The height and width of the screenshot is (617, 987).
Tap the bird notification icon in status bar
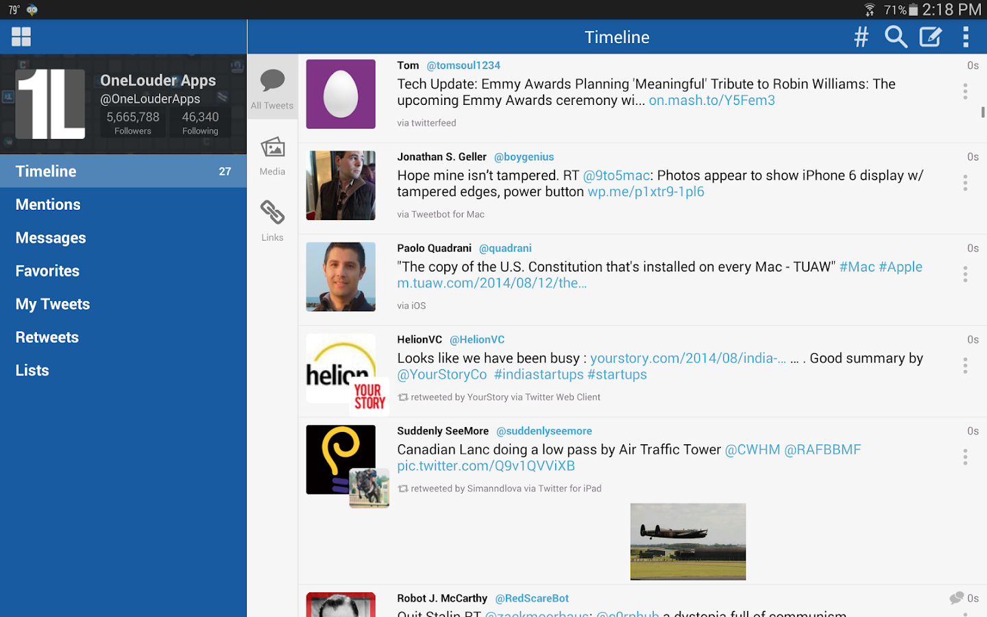tap(32, 10)
